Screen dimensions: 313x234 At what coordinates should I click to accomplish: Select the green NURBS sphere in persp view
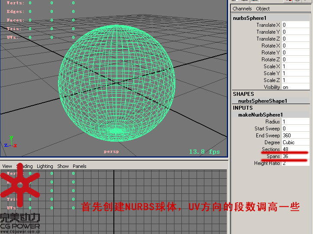pyautogui.click(x=116, y=83)
